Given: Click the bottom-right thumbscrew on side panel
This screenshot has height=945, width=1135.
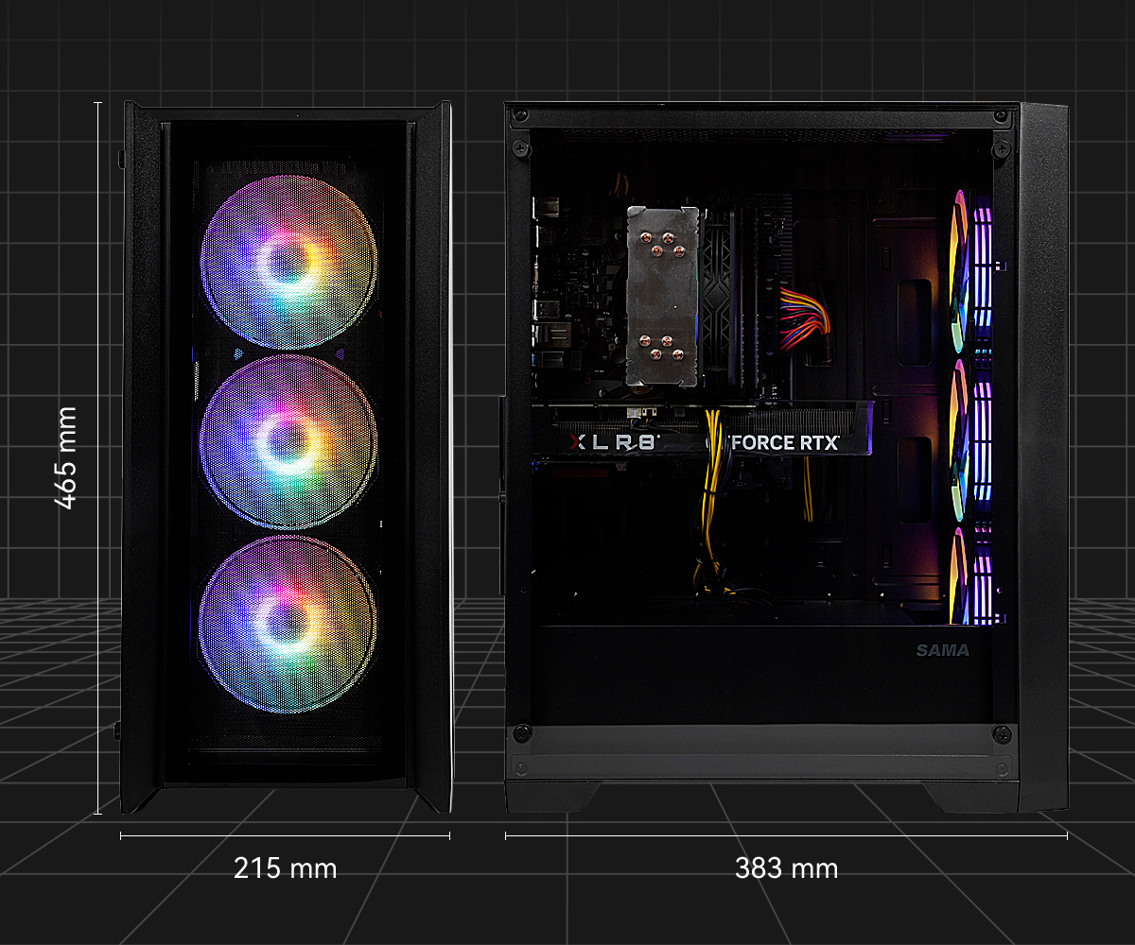Looking at the screenshot, I should coord(1002,734).
